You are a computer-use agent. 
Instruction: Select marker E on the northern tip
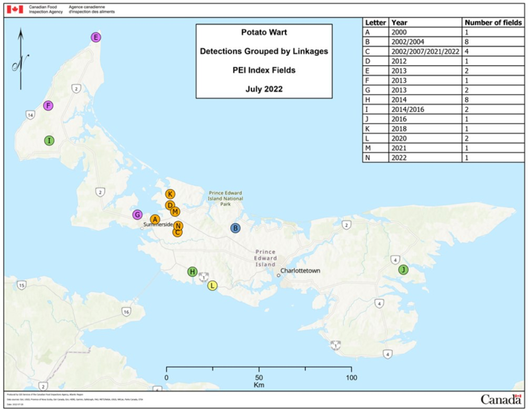click(x=95, y=38)
